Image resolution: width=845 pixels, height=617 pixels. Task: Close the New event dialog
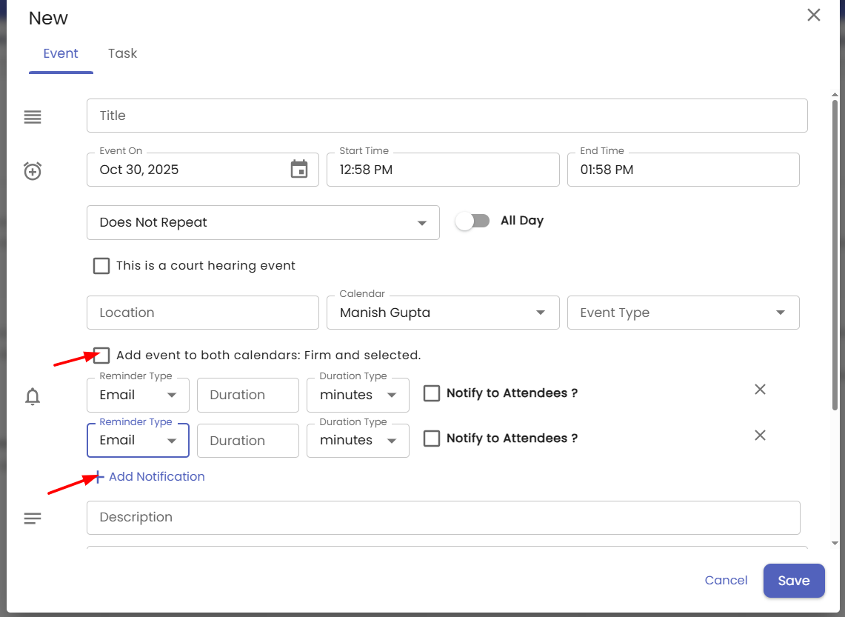point(814,16)
